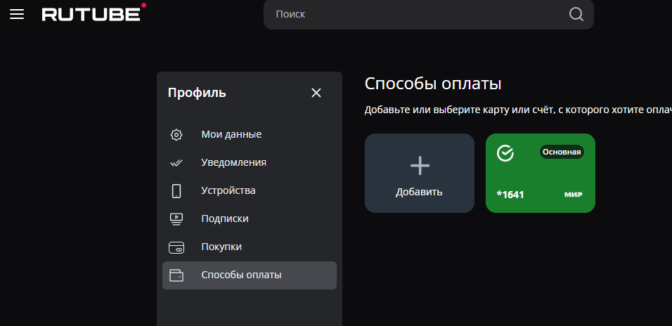This screenshot has height=326, width=672.
Task: Click the Основная badge on card
Action: 562,152
